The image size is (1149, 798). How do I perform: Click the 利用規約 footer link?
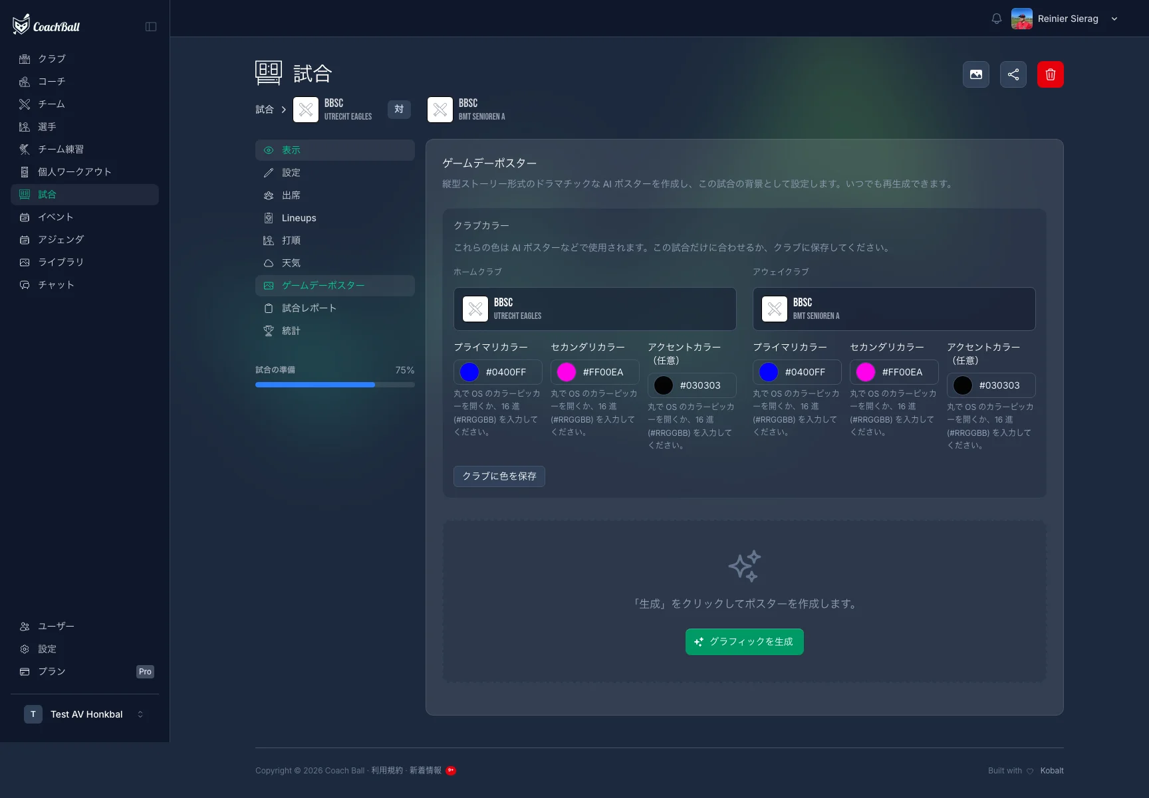(x=387, y=771)
